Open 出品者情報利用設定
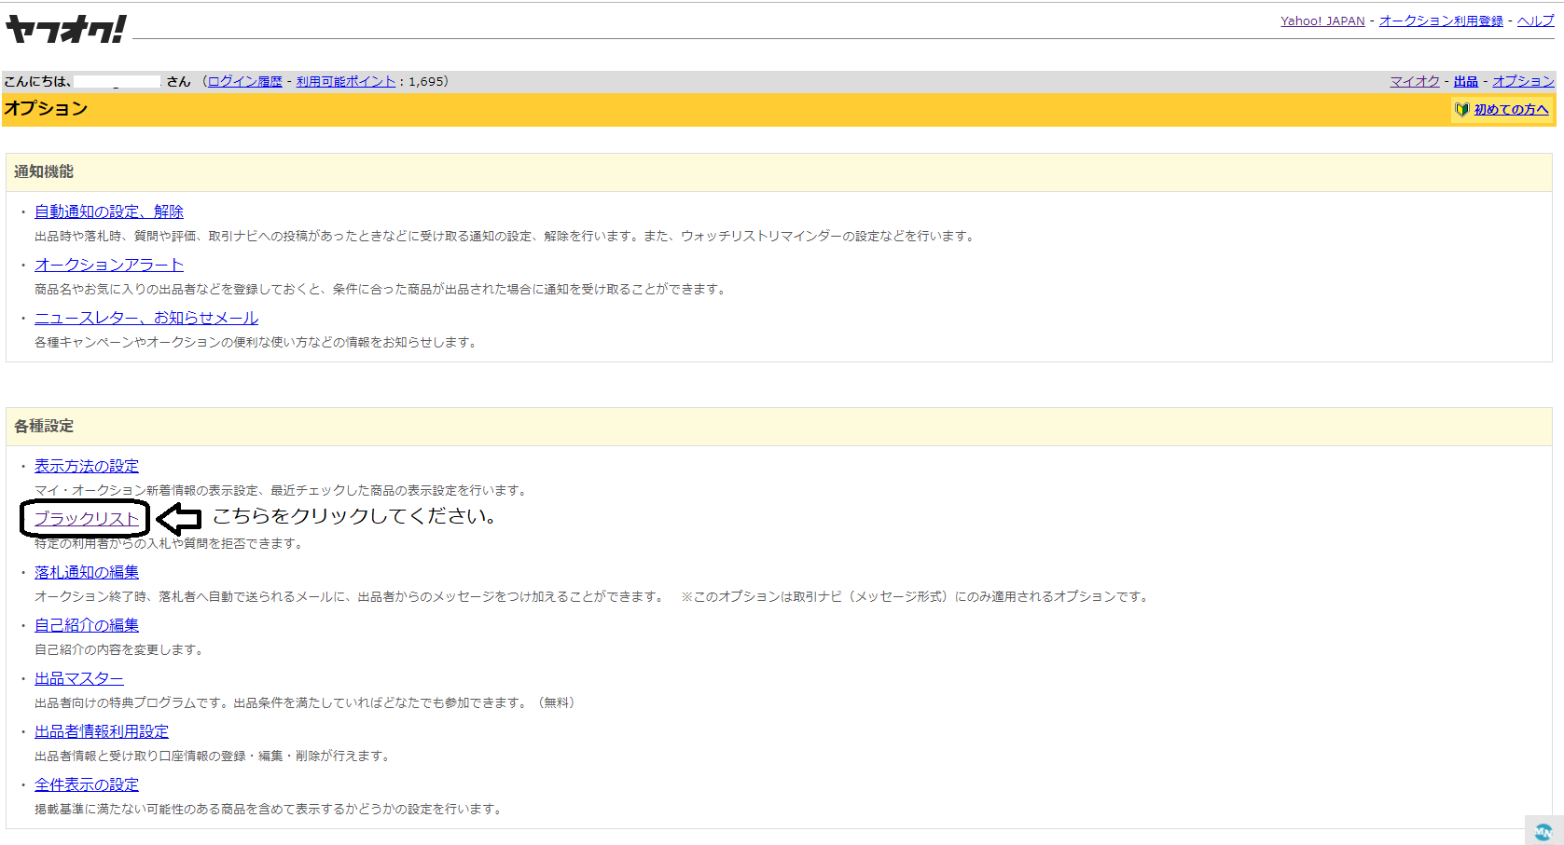This screenshot has width=1564, height=845. (x=102, y=731)
